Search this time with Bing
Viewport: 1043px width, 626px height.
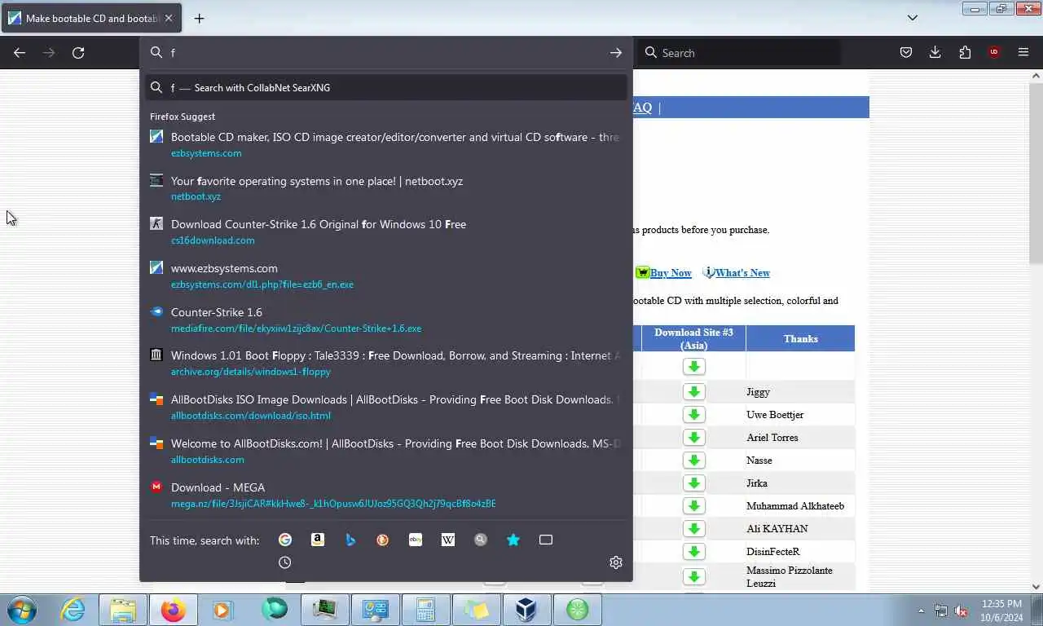point(350,540)
